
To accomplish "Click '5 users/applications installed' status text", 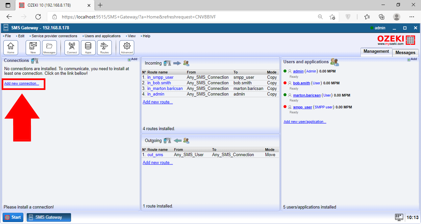I will [x=310, y=207].
